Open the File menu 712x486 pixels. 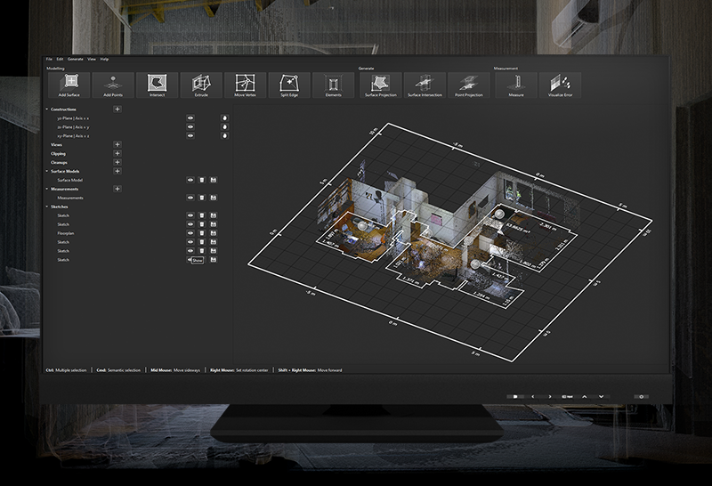pos(50,59)
